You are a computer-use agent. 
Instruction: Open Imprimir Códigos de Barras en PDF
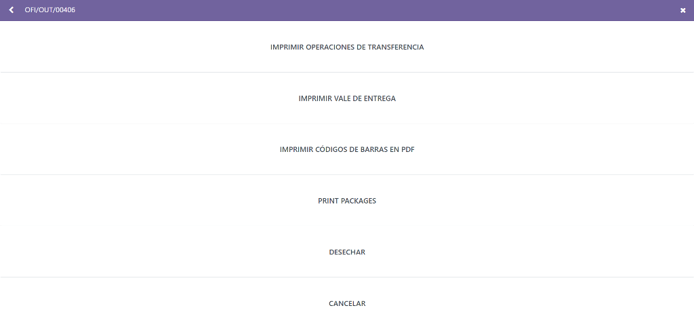[x=347, y=149]
